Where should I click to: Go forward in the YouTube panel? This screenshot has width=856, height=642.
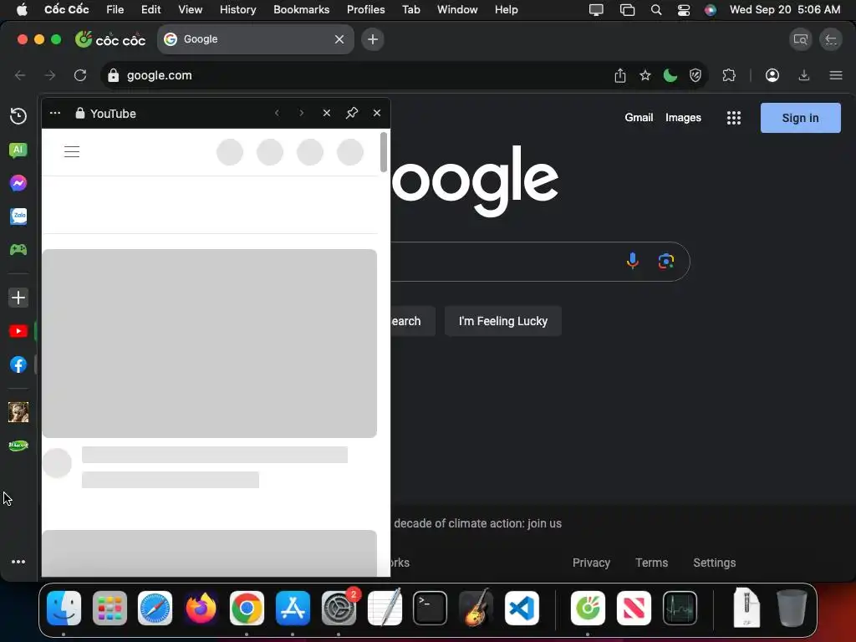coord(301,113)
